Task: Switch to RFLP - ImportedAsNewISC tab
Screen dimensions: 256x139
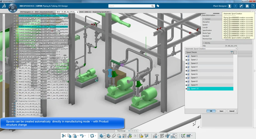Action: 45,12
